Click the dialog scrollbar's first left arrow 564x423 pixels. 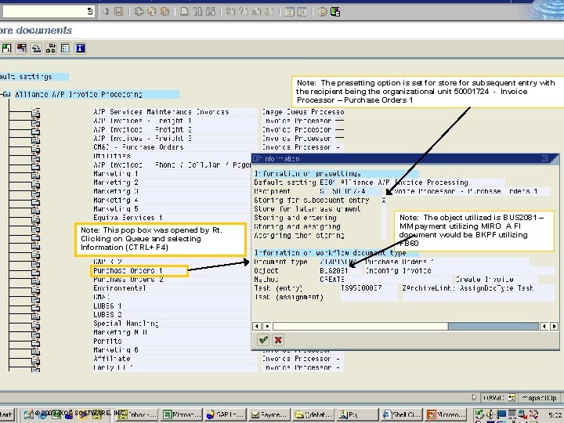257,326
